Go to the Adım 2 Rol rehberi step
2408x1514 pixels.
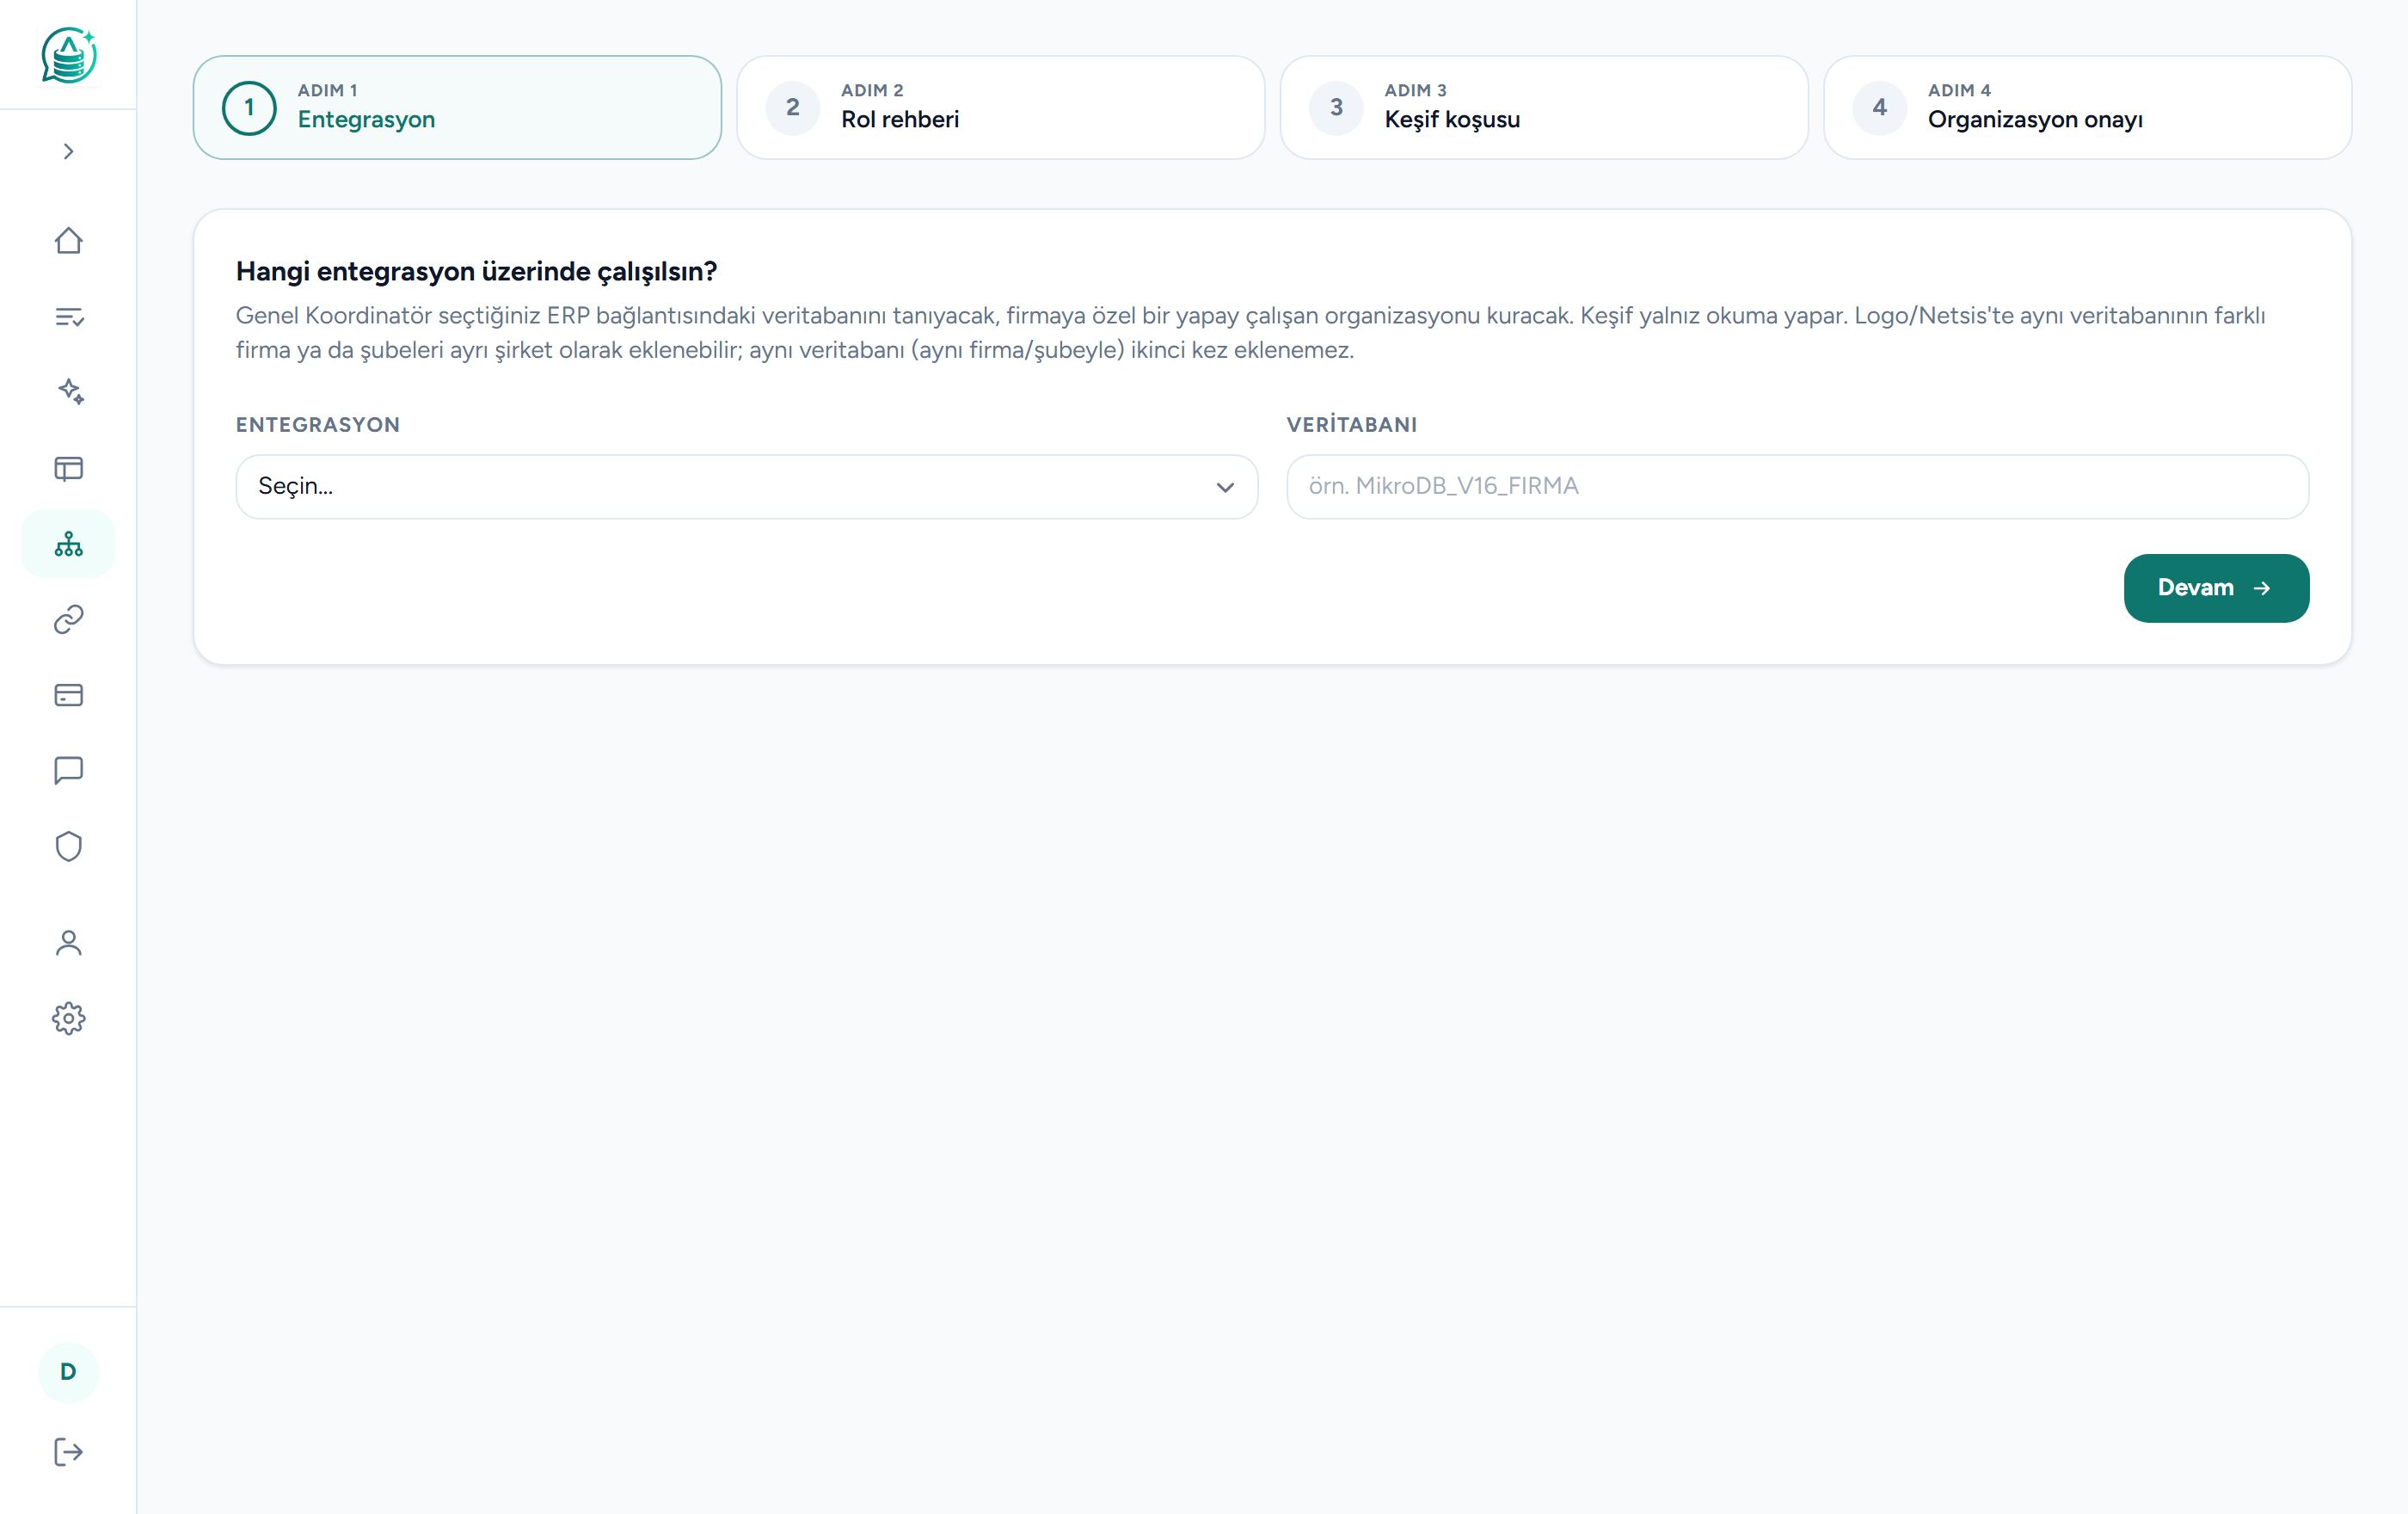pos(1000,107)
